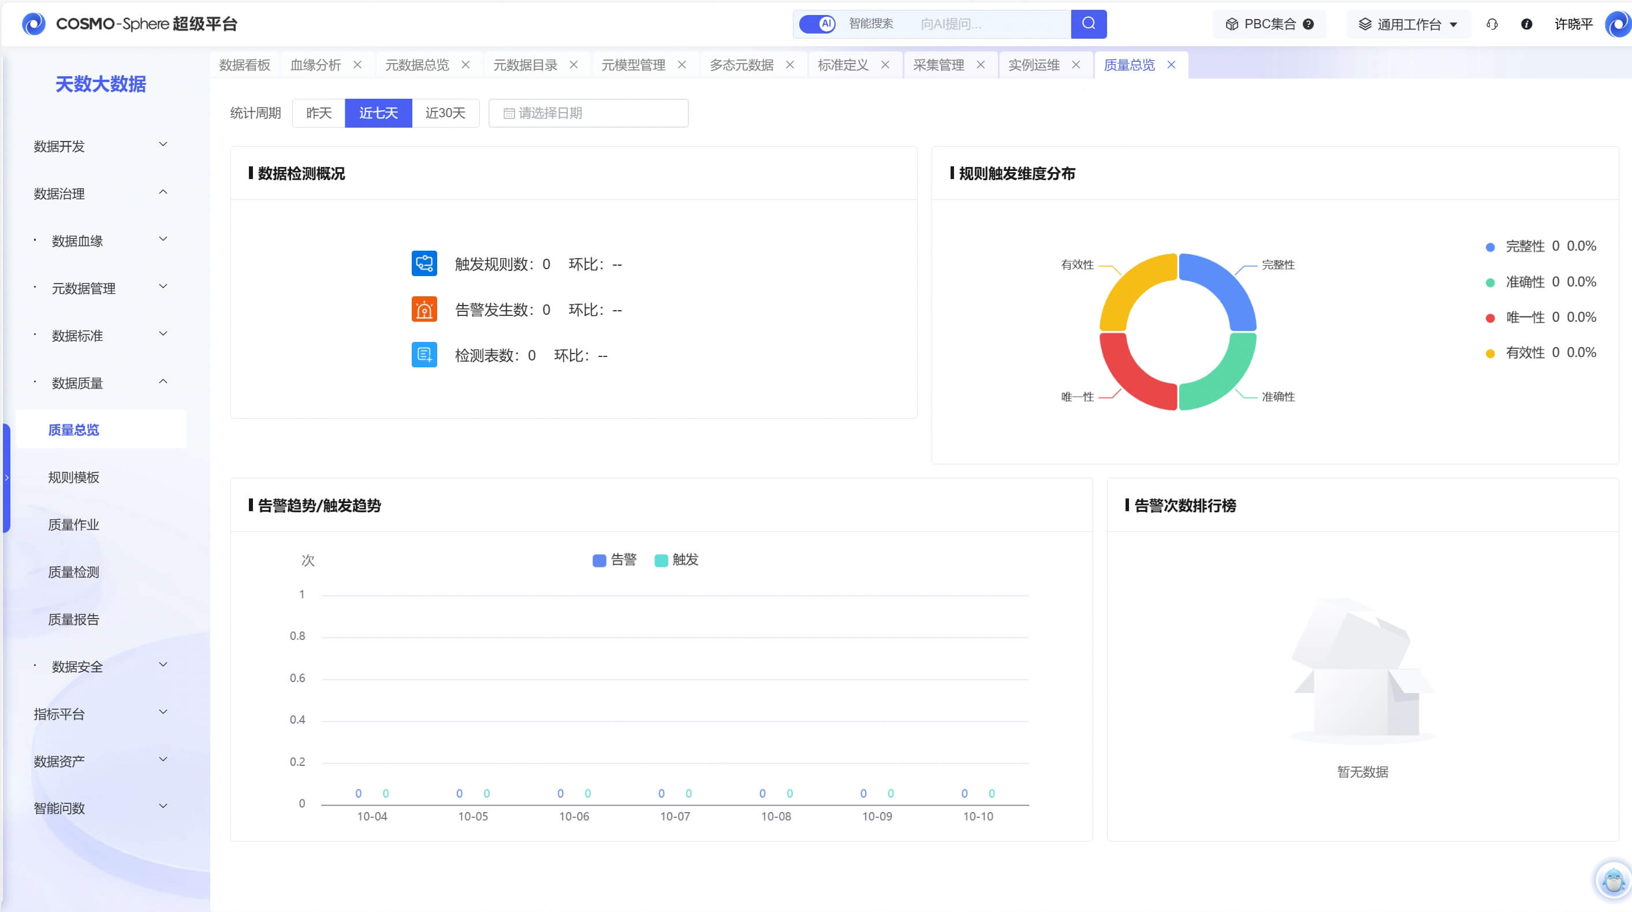Viewport: 1632px width, 912px height.
Task: Click the PBC集合 button
Action: [x=1269, y=24]
